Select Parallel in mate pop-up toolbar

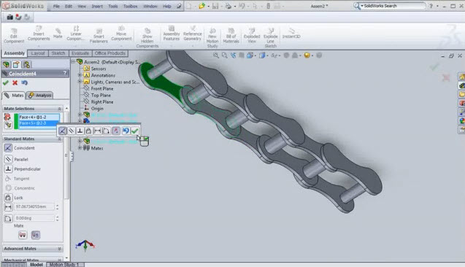(72, 131)
